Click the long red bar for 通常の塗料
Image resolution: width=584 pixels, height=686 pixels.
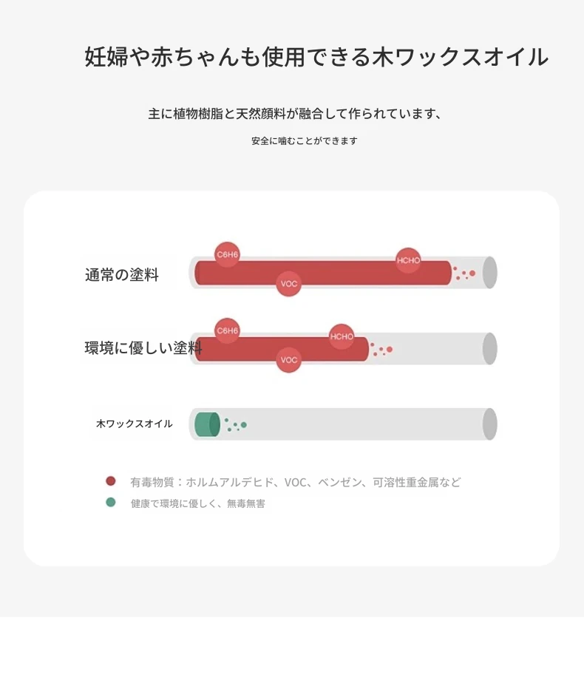(x=347, y=274)
